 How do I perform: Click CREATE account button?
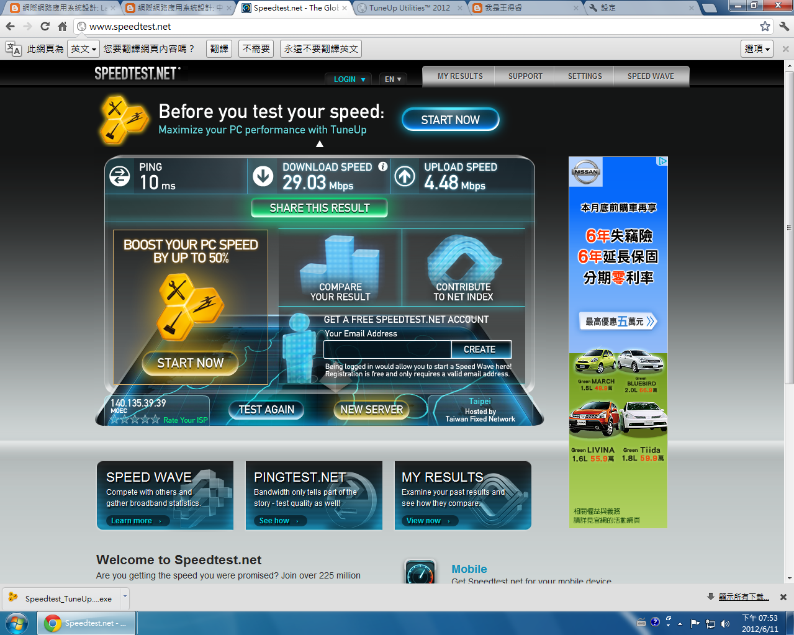point(481,349)
